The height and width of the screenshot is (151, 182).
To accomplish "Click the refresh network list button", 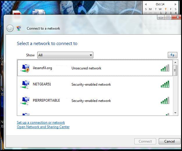I will 172,55.
